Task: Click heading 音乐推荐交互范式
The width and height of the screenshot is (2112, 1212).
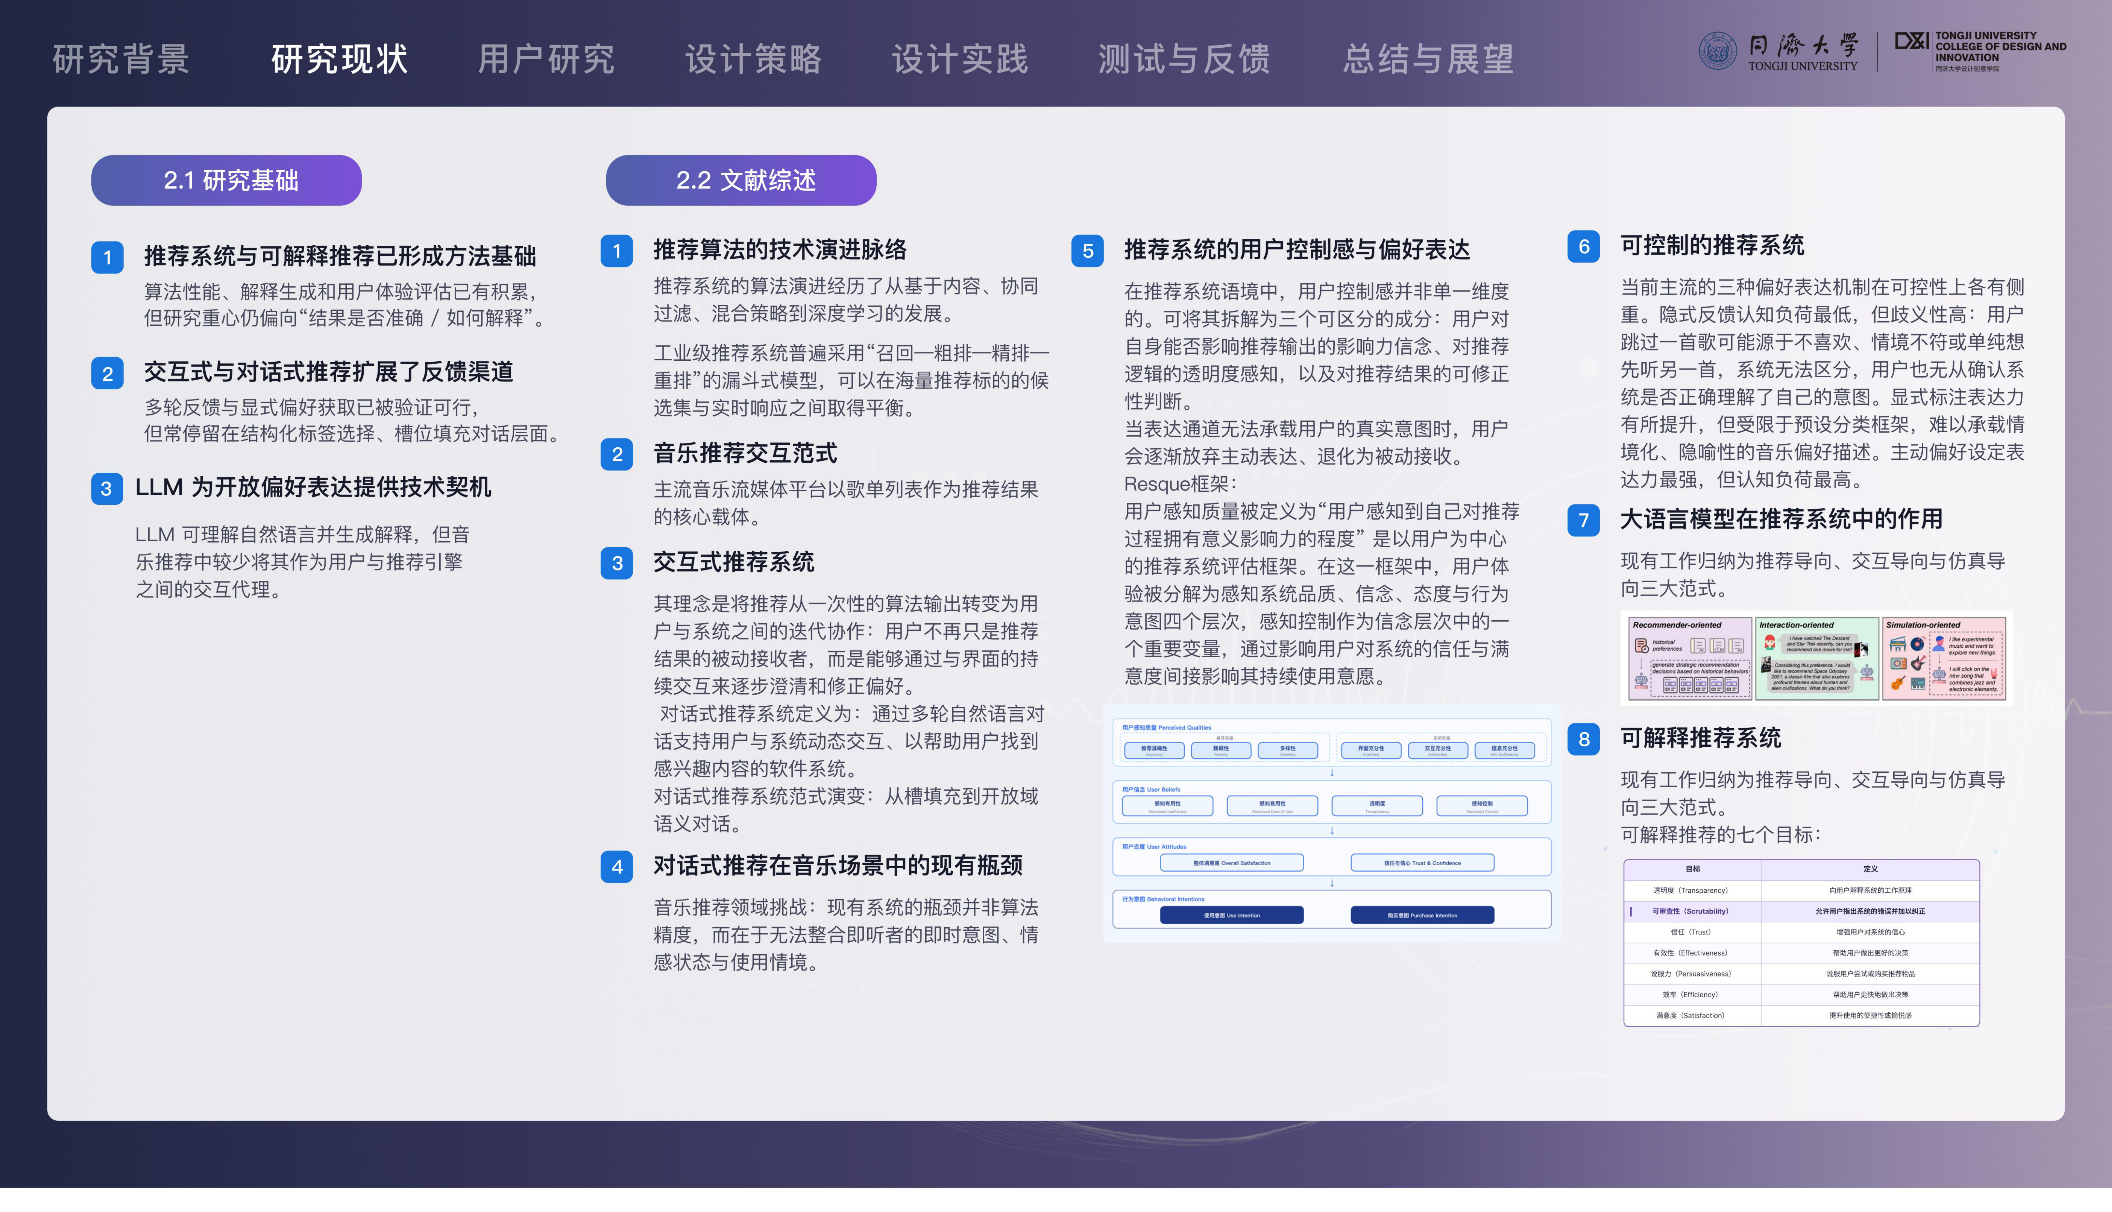Action: [745, 453]
